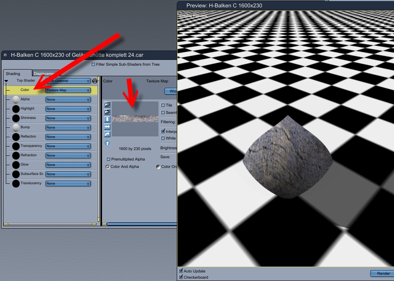Select the Subsurface Sc channel sphere icon
The image size is (394, 281).
pyautogui.click(x=16, y=174)
